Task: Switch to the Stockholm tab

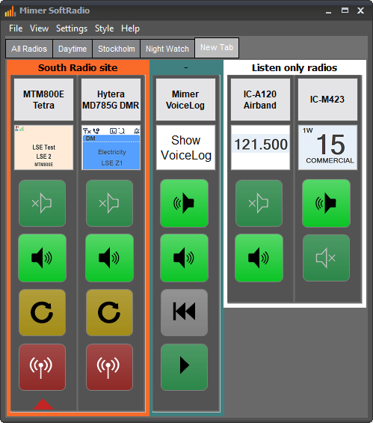Action: 117,49
